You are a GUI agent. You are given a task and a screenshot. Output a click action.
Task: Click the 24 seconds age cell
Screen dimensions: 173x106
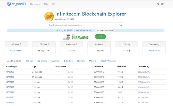tap(37, 72)
